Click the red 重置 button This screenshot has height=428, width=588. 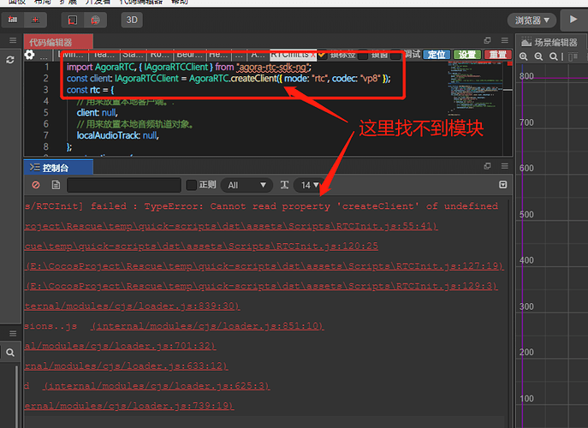point(498,55)
